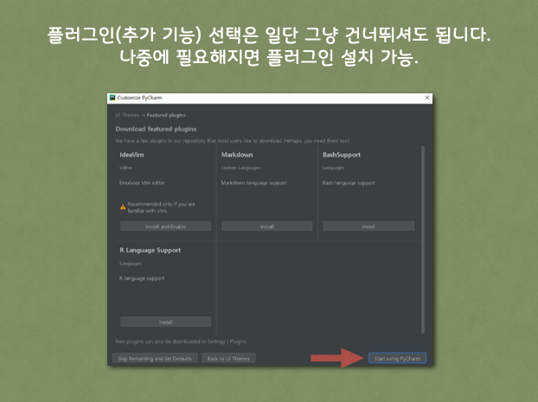Click 'Bash language support' description
This screenshot has width=538, height=402.
coord(349,182)
